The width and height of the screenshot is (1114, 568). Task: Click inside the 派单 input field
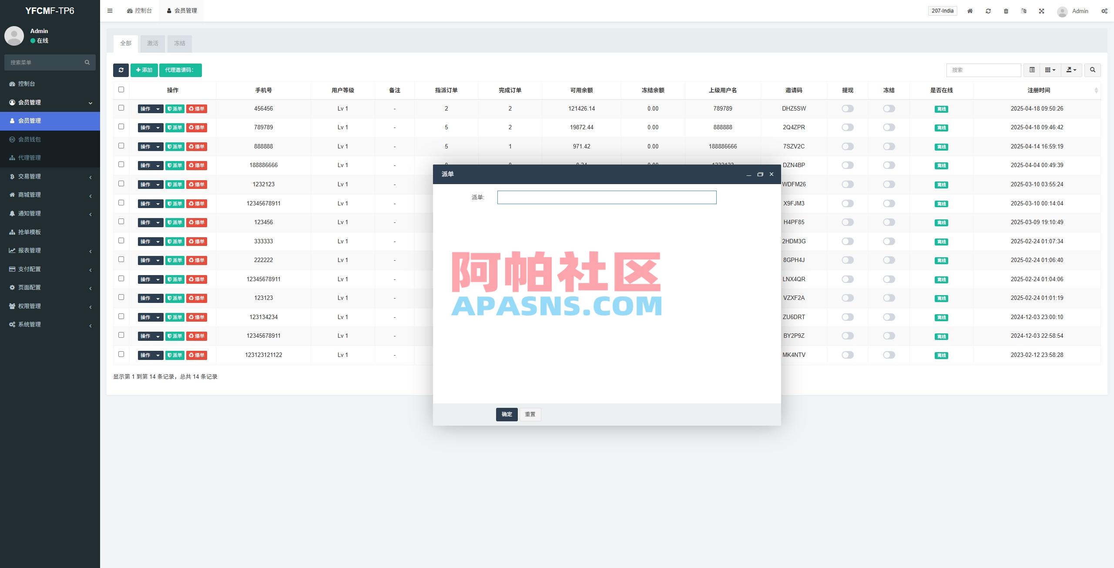607,197
